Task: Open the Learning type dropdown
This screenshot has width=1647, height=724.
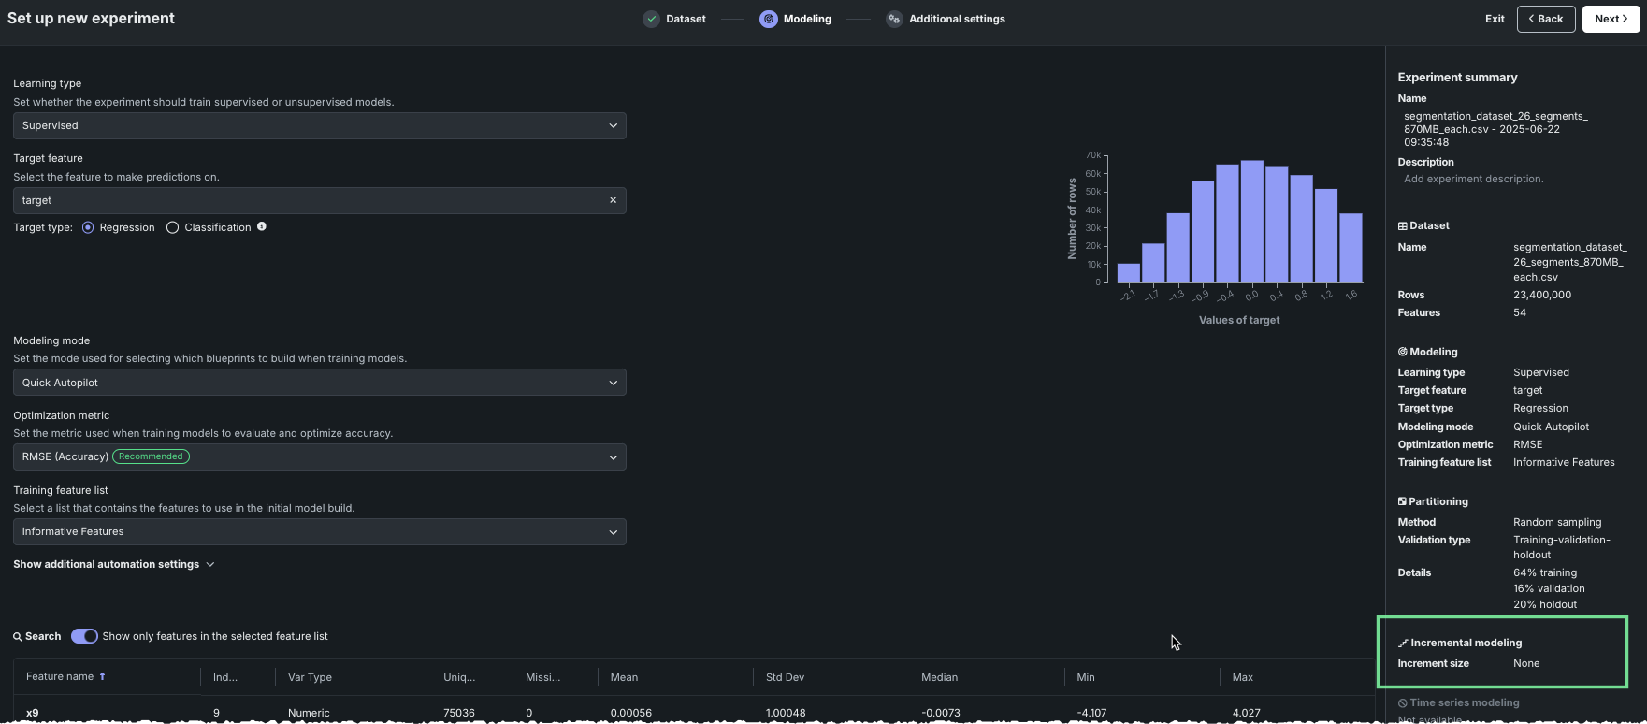Action: point(319,125)
